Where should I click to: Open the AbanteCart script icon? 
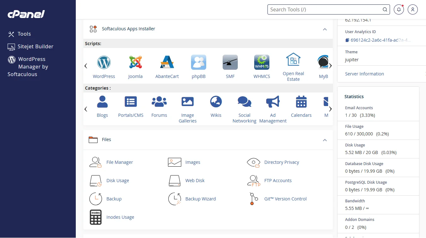tap(167, 62)
